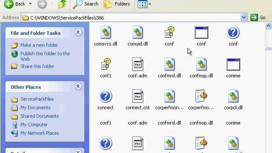Open the Back history dropdown arrow
Screen dimensions: 272x153
tap(30, 4)
